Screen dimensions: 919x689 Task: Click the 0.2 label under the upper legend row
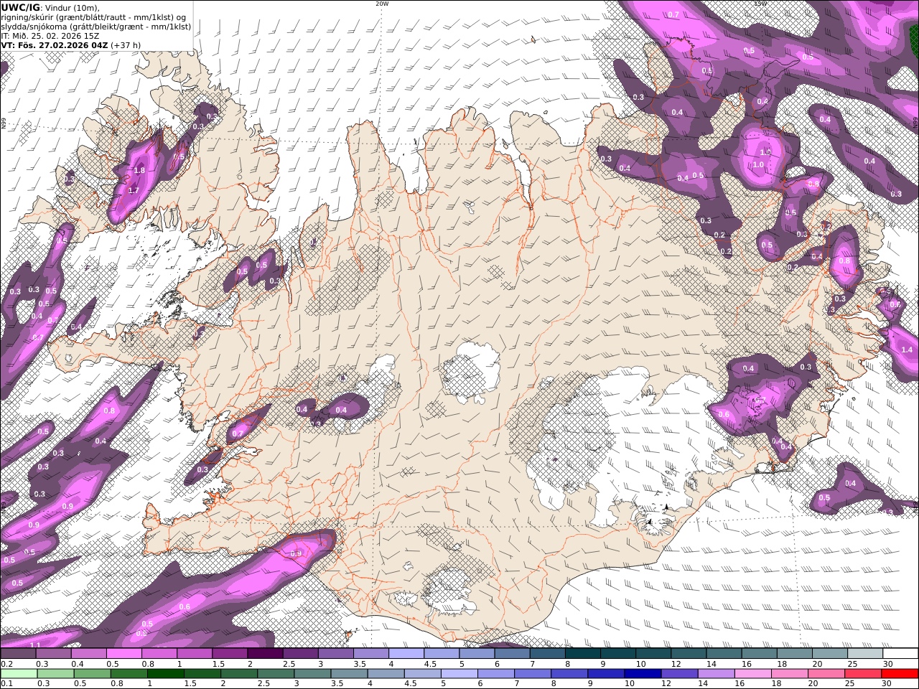(x=6, y=664)
